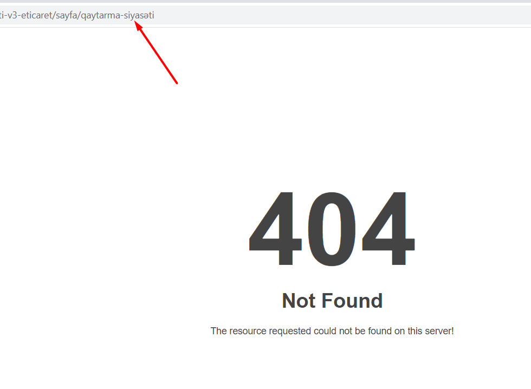Click the grey browser strip above address bar
Image resolution: width=531 pixels, height=389 pixels.
click(x=265, y=1)
